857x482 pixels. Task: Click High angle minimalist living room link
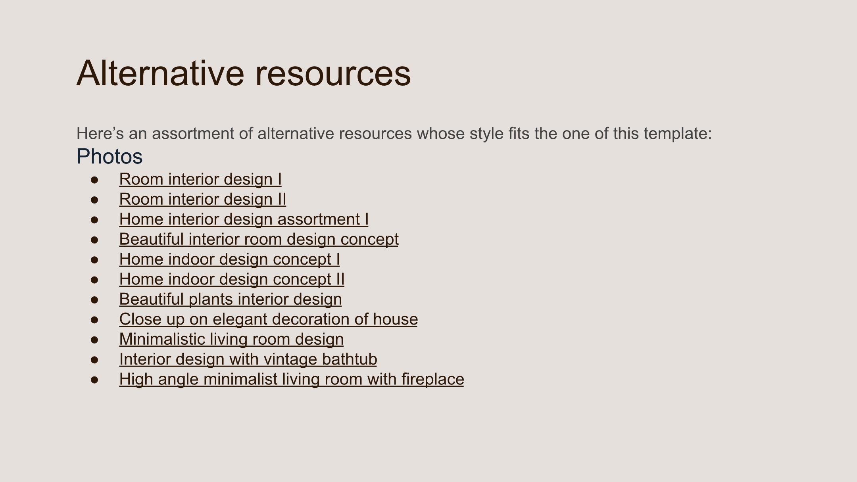292,379
